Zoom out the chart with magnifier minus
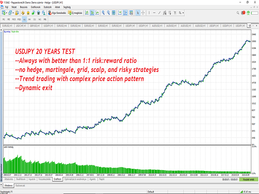Screen dimensions: 259x194 (x=109, y=13)
